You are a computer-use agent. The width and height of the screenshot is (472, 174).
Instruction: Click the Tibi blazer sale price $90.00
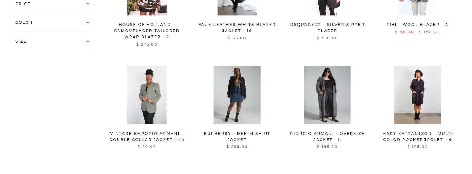click(404, 32)
